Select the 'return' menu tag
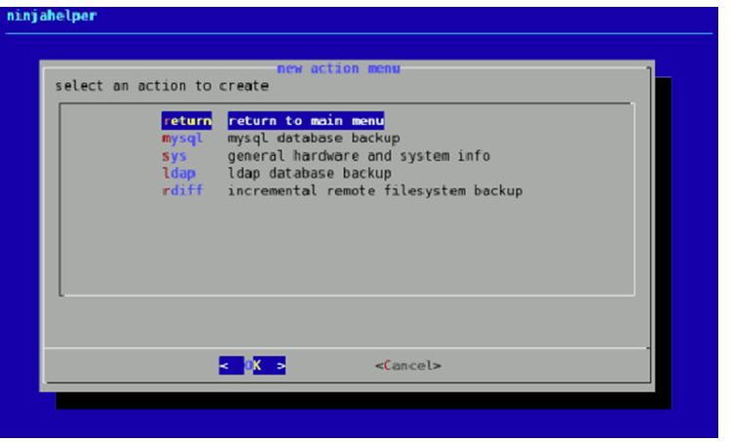This screenshot has width=730, height=442. (x=187, y=121)
